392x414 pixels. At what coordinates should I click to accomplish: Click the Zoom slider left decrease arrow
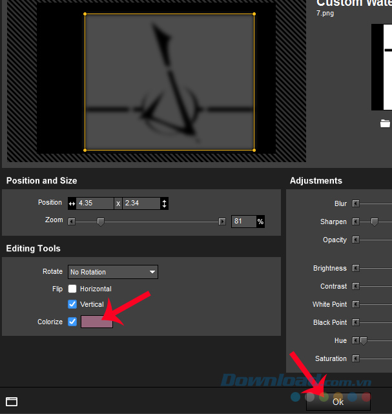pyautogui.click(x=72, y=222)
